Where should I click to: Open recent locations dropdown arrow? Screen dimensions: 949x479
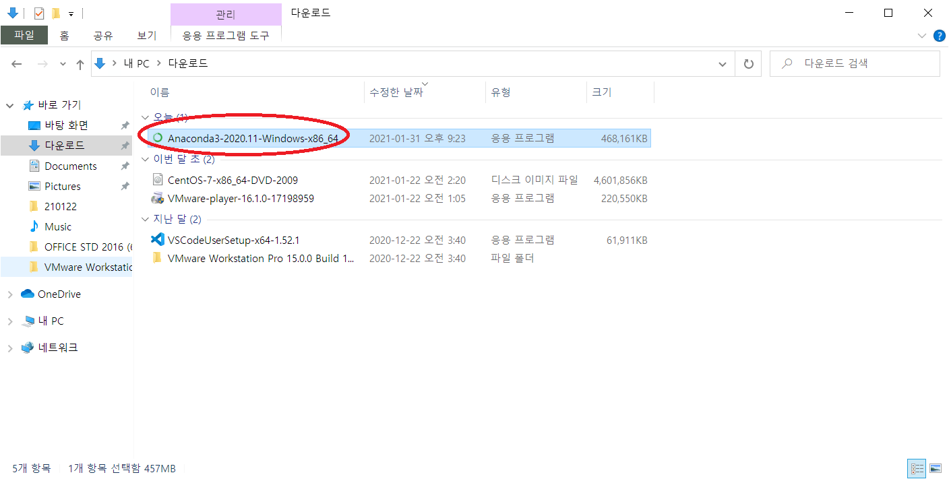(63, 64)
